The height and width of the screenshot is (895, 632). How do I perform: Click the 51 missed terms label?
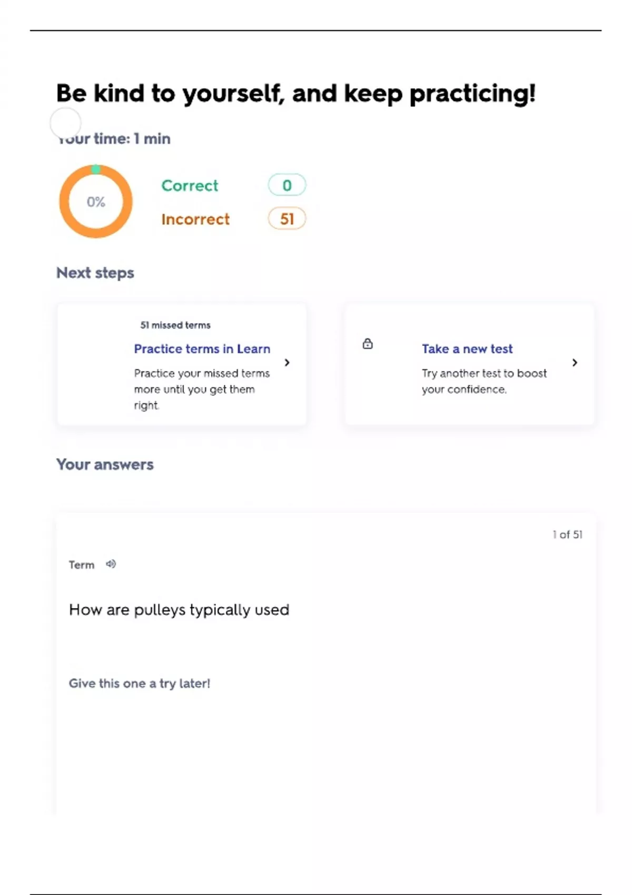click(x=175, y=325)
